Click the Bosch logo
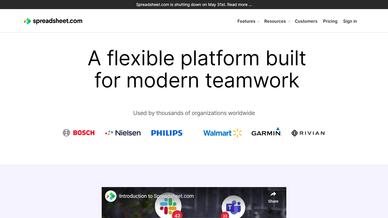 [x=79, y=133]
